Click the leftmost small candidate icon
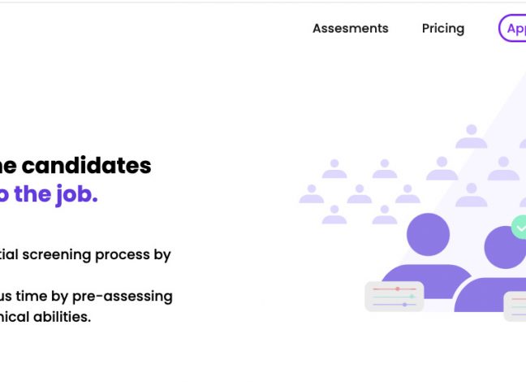Viewport: 526px width, 382px height. [x=312, y=194]
